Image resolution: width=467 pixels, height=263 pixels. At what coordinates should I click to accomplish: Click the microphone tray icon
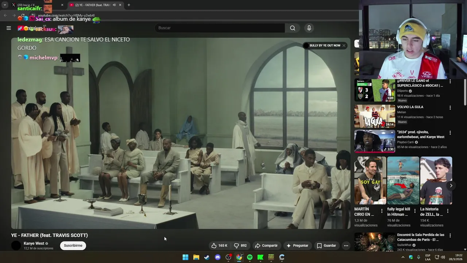[418, 257]
